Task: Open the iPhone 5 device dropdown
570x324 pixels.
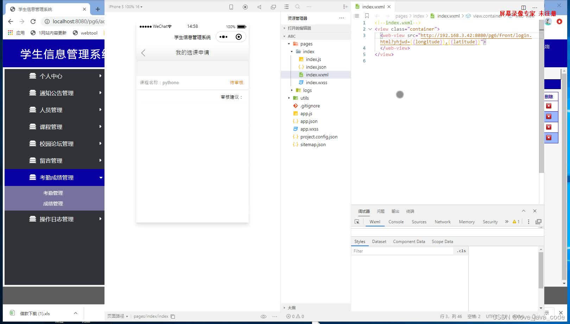Action: [126, 7]
